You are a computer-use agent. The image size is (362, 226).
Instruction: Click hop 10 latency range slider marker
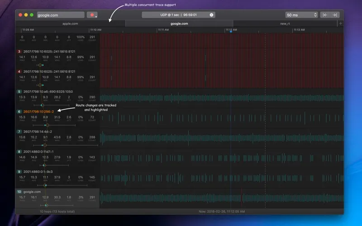tap(47, 205)
